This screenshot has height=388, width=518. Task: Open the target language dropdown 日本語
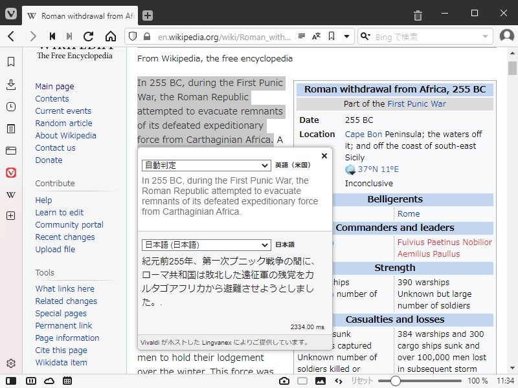[205, 244]
